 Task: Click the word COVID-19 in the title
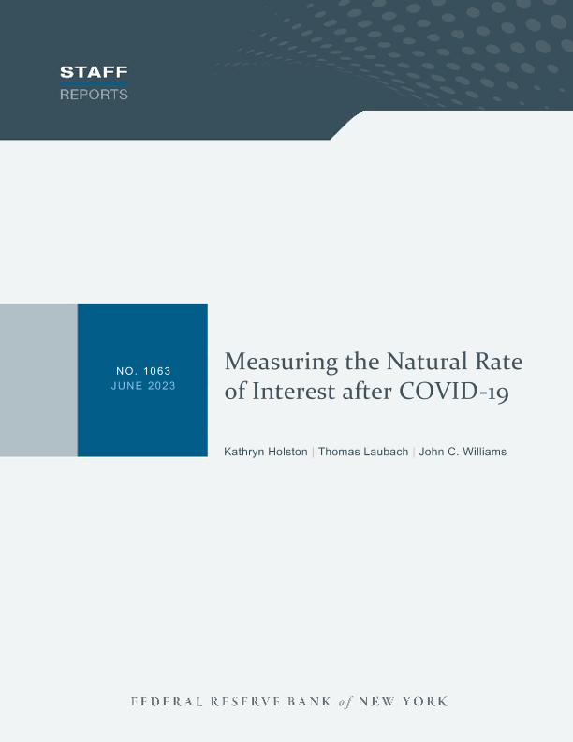pyautogui.click(x=454, y=392)
